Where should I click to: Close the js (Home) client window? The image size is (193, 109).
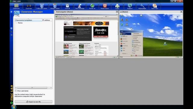[x=181, y=12]
